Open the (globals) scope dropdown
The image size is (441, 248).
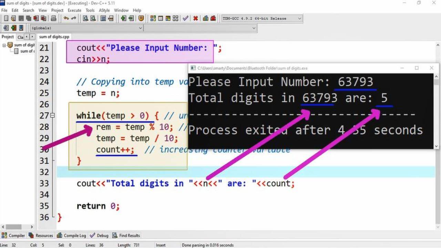point(140,28)
